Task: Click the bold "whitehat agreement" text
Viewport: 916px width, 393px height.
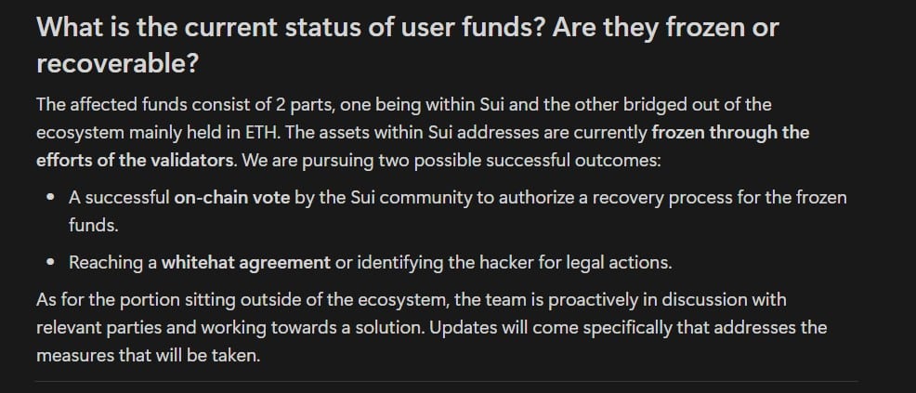Action: coord(245,263)
